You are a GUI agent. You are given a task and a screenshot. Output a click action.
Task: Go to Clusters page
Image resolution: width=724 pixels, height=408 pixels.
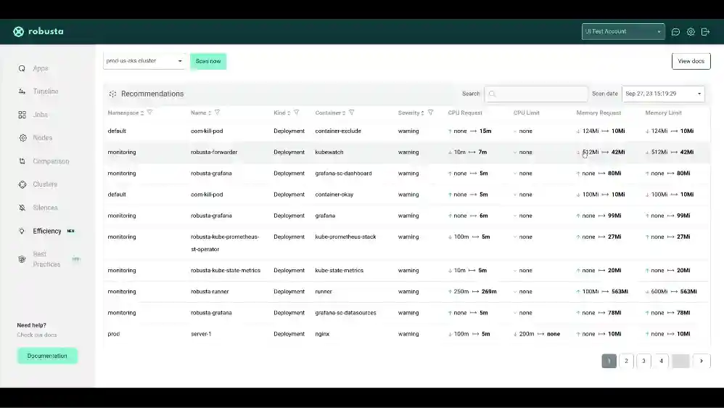click(x=45, y=184)
